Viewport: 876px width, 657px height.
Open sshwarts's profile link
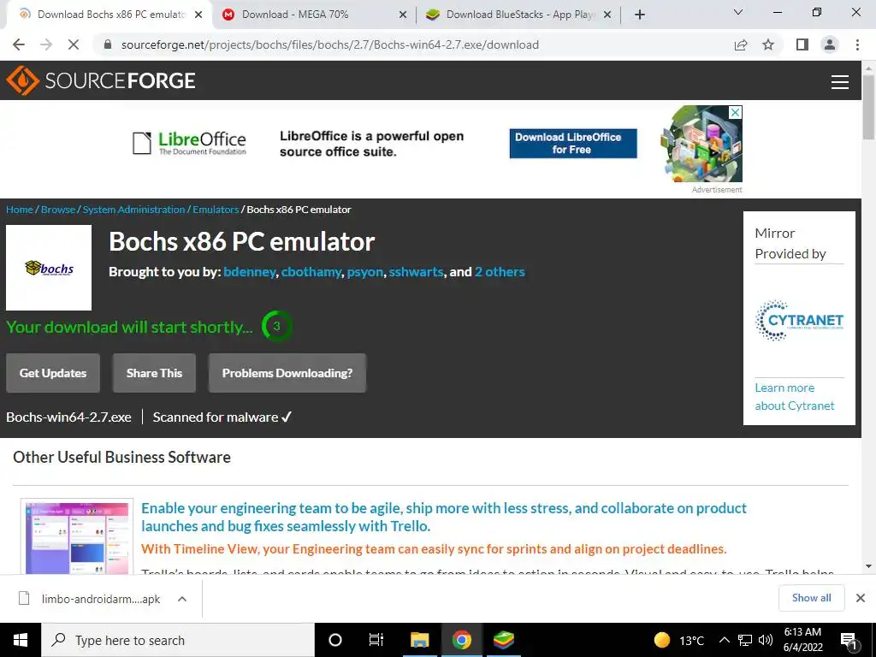[417, 272]
